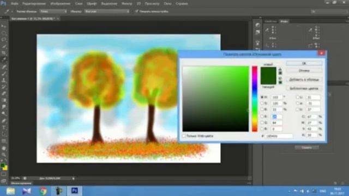Select the Gradient tool
349x196 pixels.
pyautogui.click(x=4, y=100)
